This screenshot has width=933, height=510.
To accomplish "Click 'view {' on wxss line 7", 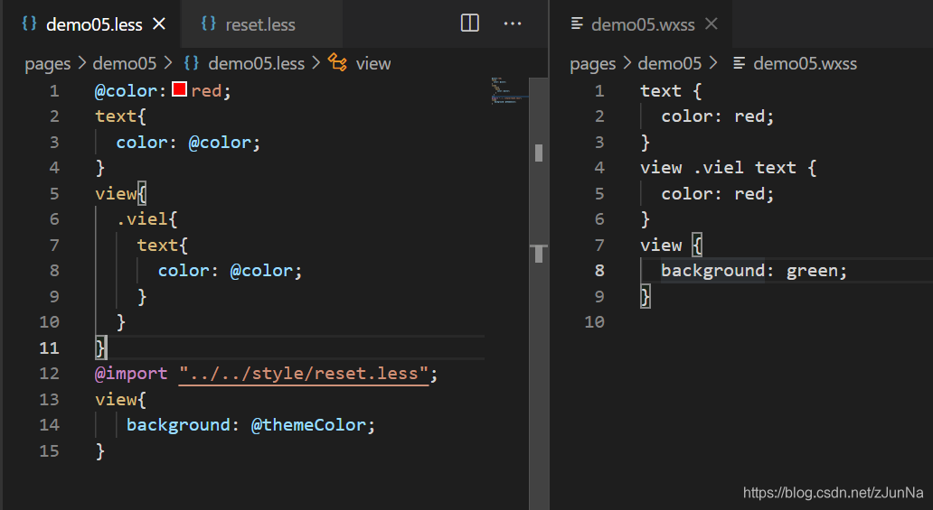I will coord(671,245).
